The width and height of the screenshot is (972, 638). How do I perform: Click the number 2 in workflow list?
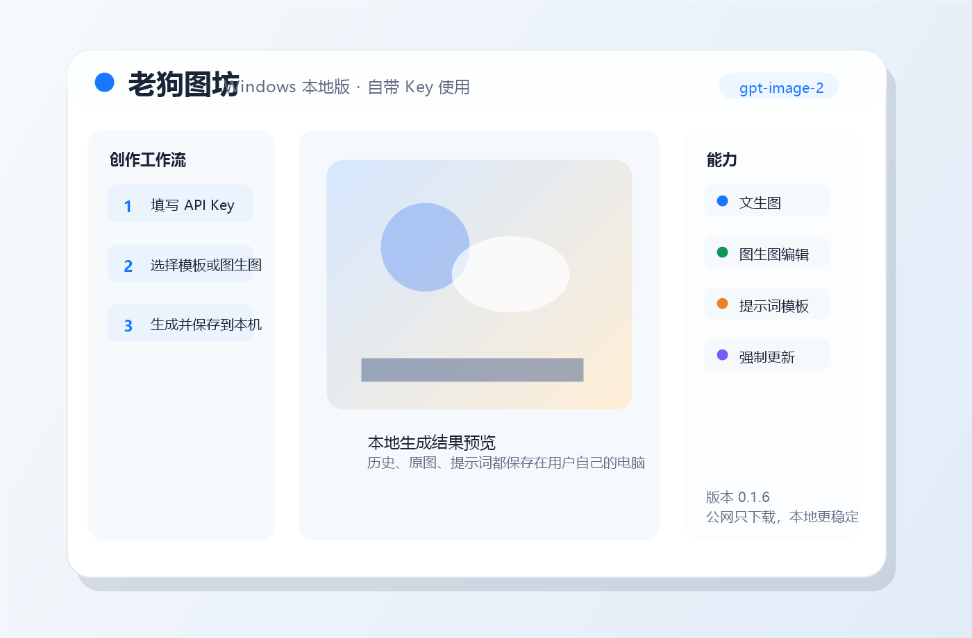tap(128, 266)
